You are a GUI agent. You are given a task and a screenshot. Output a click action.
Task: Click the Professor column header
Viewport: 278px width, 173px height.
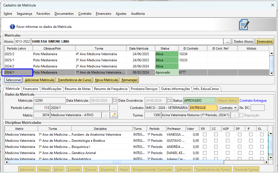click(176, 129)
